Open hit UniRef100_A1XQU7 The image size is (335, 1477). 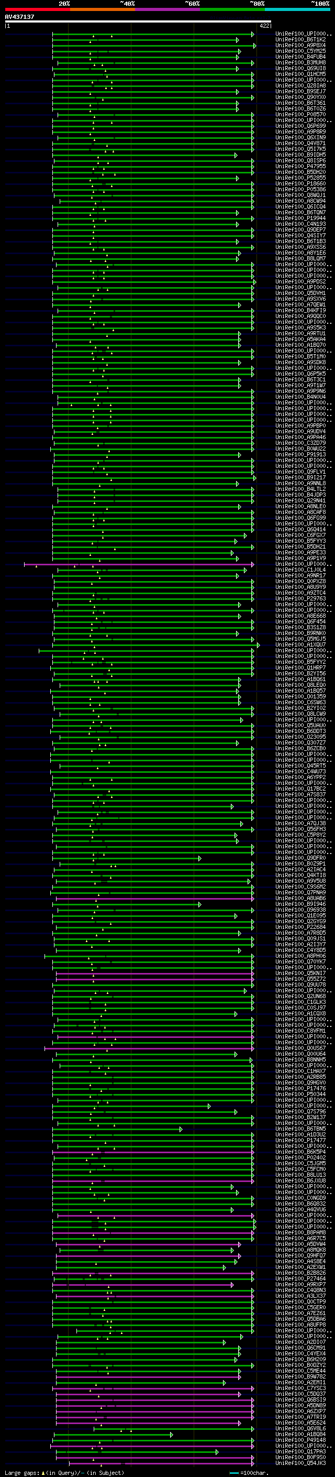pyautogui.click(x=300, y=644)
